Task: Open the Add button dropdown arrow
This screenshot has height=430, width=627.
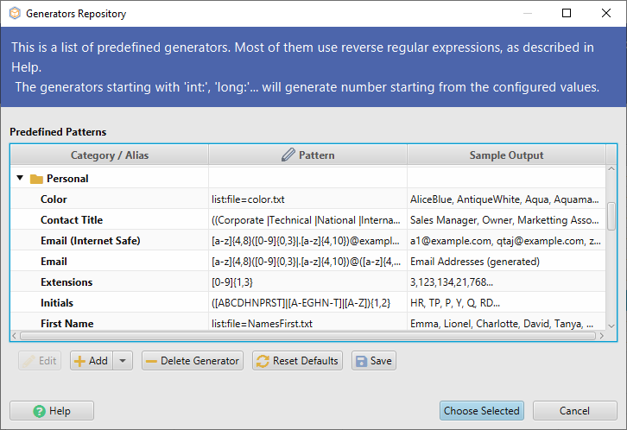Action: click(123, 361)
